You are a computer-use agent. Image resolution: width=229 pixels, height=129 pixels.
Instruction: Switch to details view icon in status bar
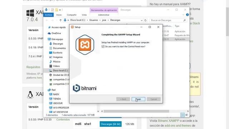[182, 115]
